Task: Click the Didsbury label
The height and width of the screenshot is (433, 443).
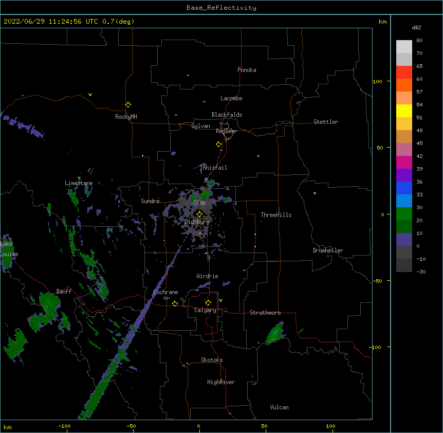Action: (x=197, y=222)
